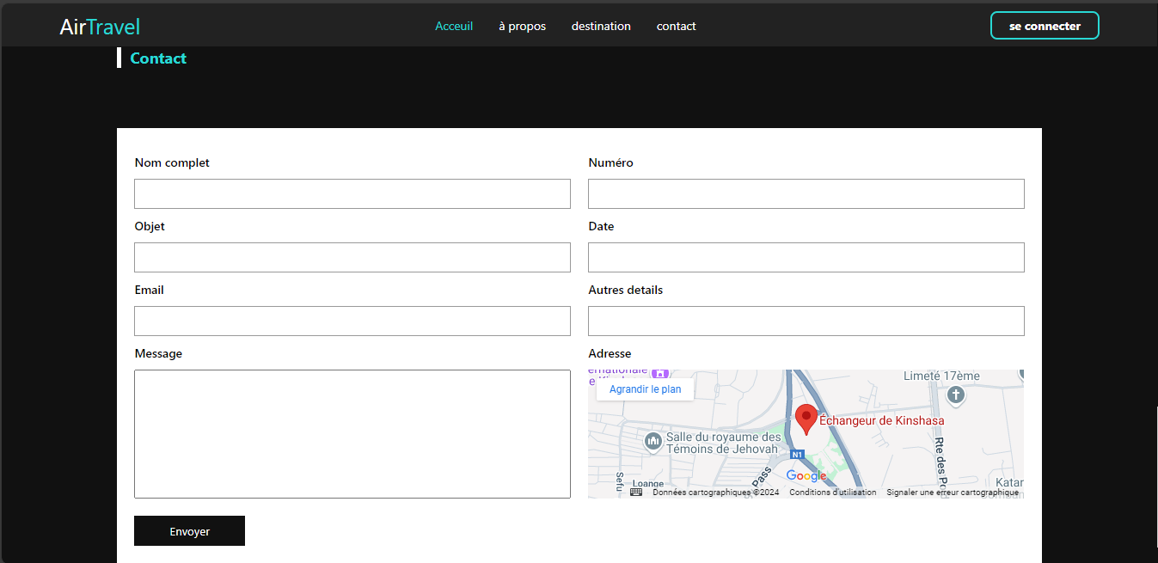Screen dimensions: 1158x563
Task: Click the purple place marker on the map
Action: [659, 374]
